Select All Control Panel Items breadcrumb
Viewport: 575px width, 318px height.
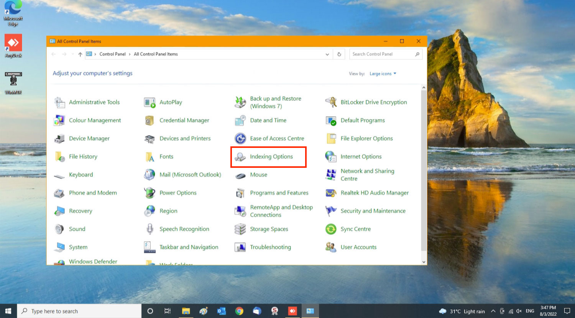coord(156,54)
